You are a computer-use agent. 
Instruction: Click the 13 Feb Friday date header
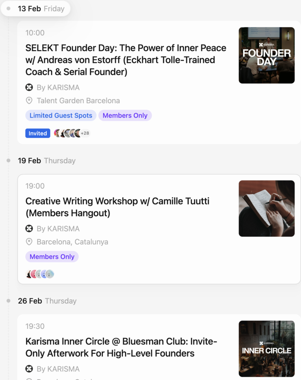coord(41,9)
